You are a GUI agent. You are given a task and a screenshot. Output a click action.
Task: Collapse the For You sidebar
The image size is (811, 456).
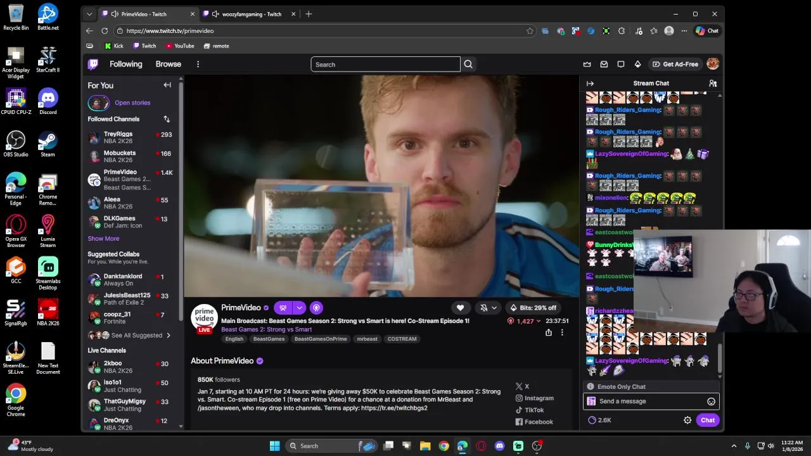click(167, 85)
